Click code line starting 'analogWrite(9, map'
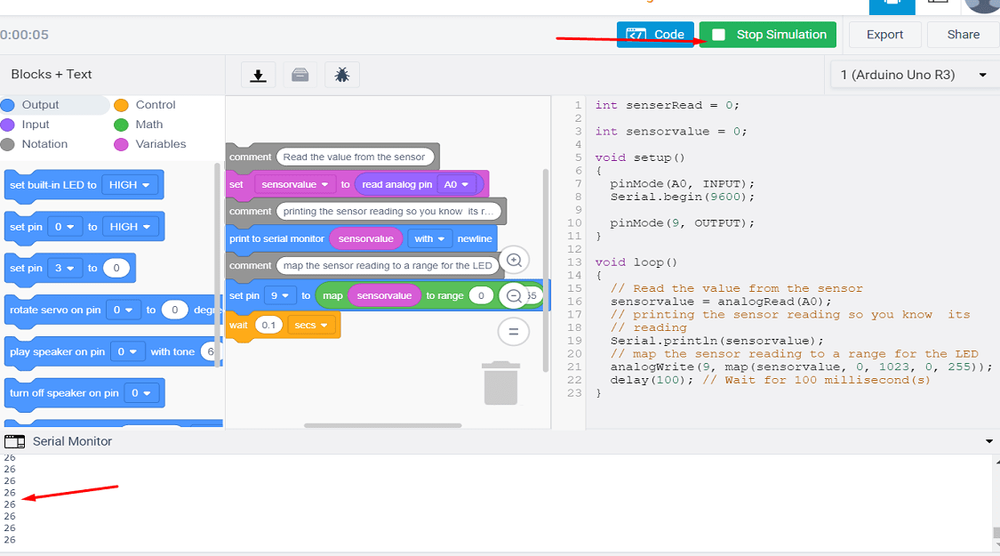The image size is (1000, 556). (801, 367)
